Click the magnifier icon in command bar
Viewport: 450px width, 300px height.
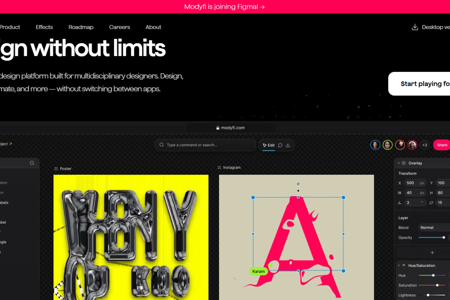tap(162, 145)
